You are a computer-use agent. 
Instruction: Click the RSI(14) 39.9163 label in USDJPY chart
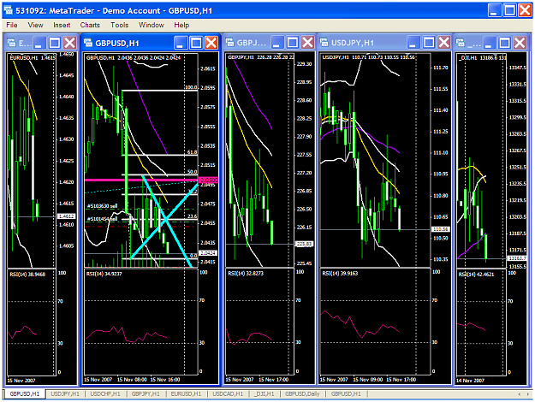click(340, 273)
